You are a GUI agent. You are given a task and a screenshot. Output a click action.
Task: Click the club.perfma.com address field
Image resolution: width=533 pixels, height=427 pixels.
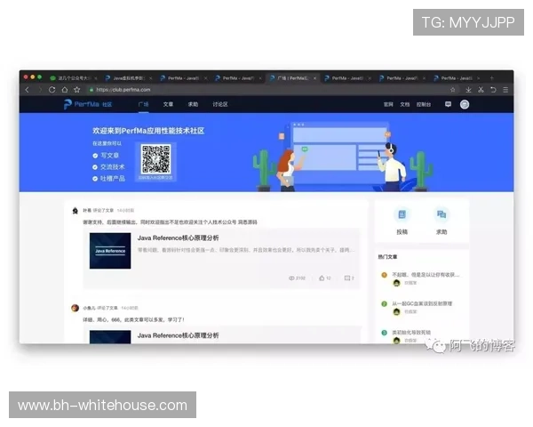point(272,90)
